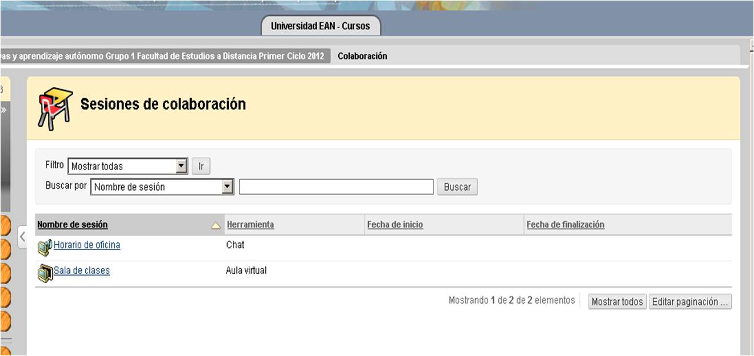Click the session search text field
The height and width of the screenshot is (356, 754).
coord(336,187)
